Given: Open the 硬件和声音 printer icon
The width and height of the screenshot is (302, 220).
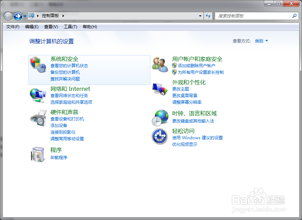Looking at the screenshot, I should (38, 118).
